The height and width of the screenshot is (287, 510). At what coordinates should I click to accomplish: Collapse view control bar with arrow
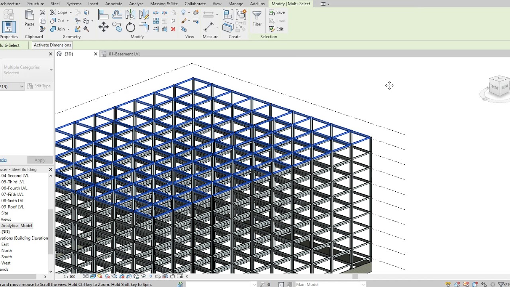tap(187, 276)
